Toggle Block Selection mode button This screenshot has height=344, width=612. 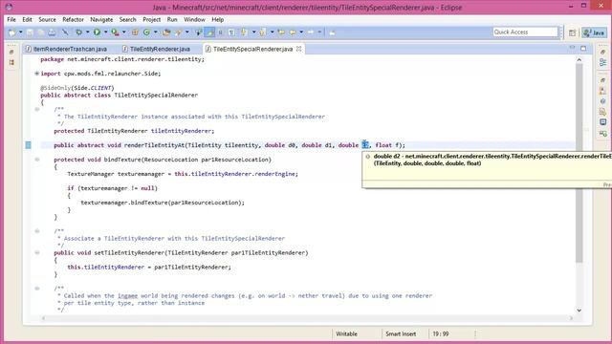coord(221,32)
